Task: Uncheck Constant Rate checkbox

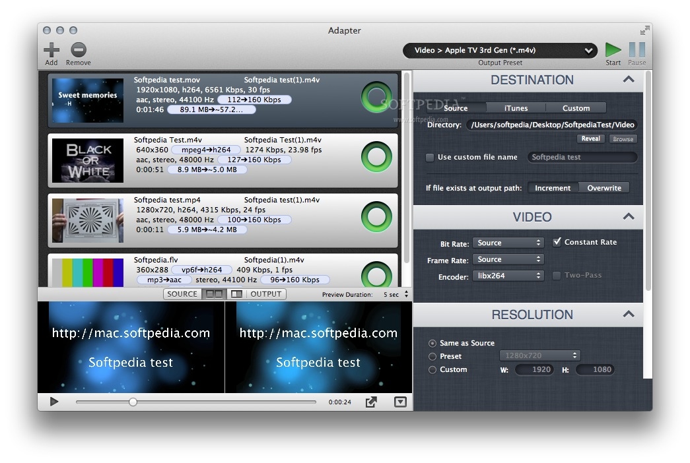Action: point(557,242)
